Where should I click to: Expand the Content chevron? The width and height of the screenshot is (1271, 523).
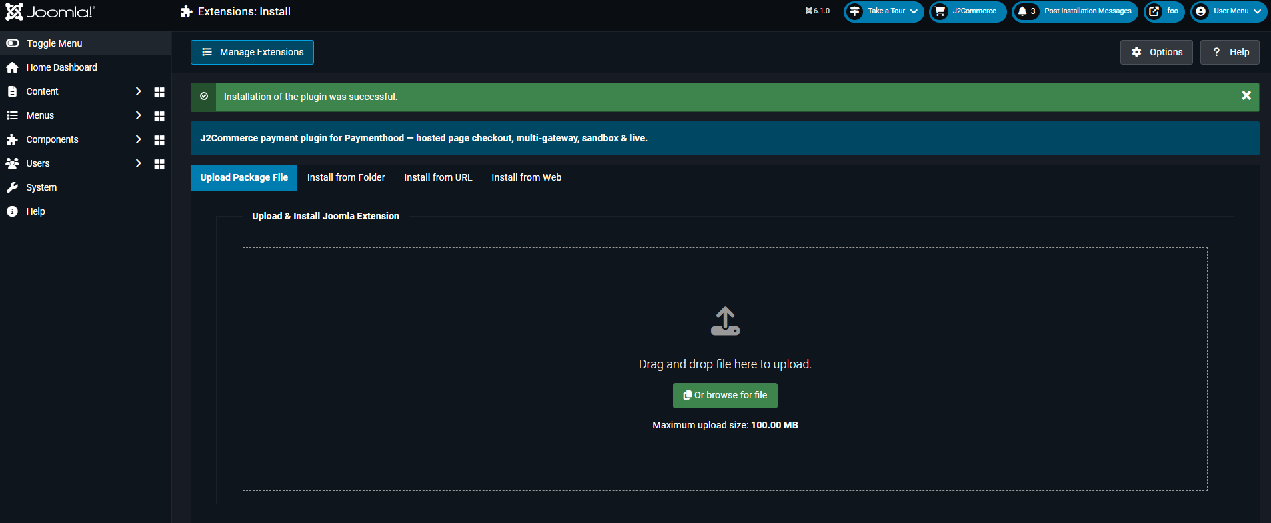138,91
